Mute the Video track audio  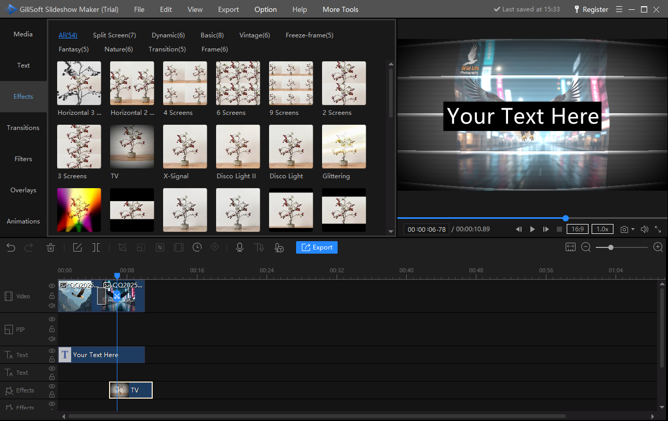pos(52,306)
